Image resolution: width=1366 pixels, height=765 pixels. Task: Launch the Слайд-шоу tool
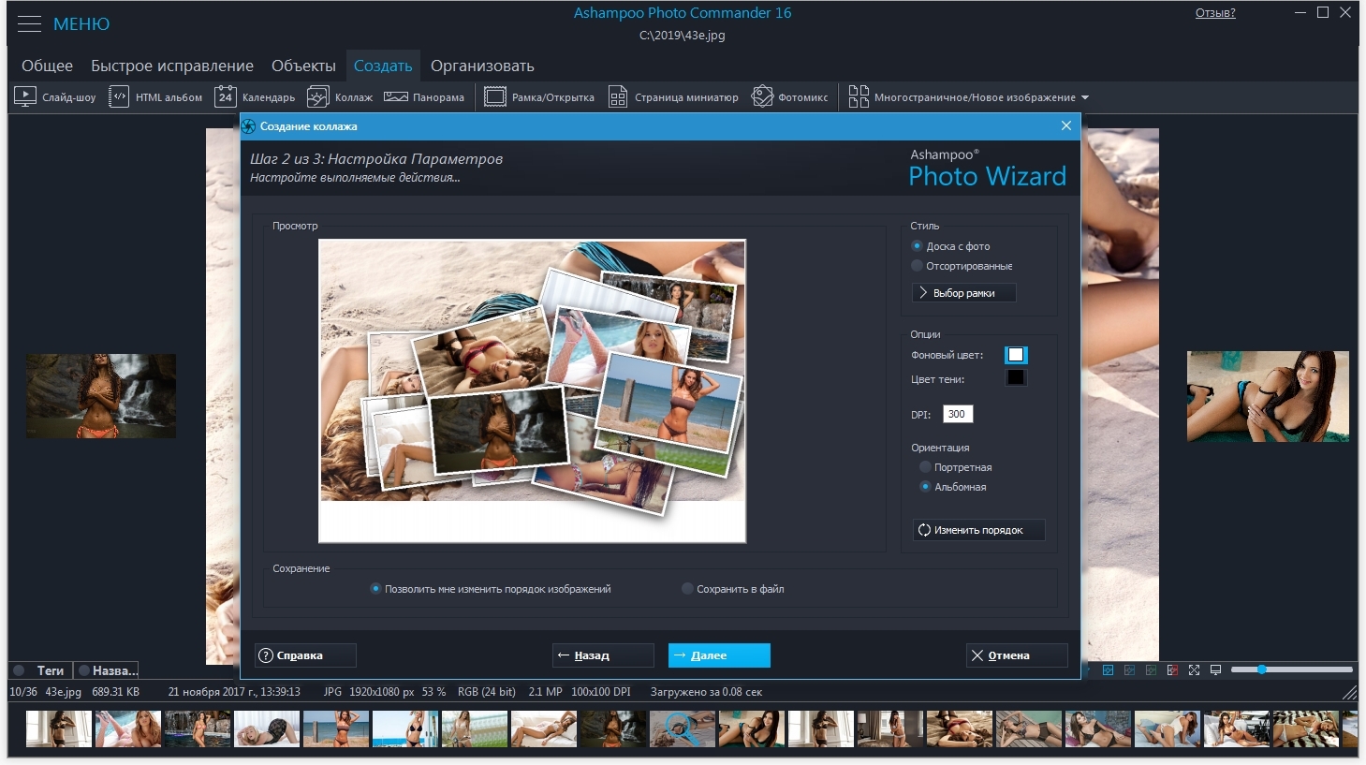pos(55,96)
